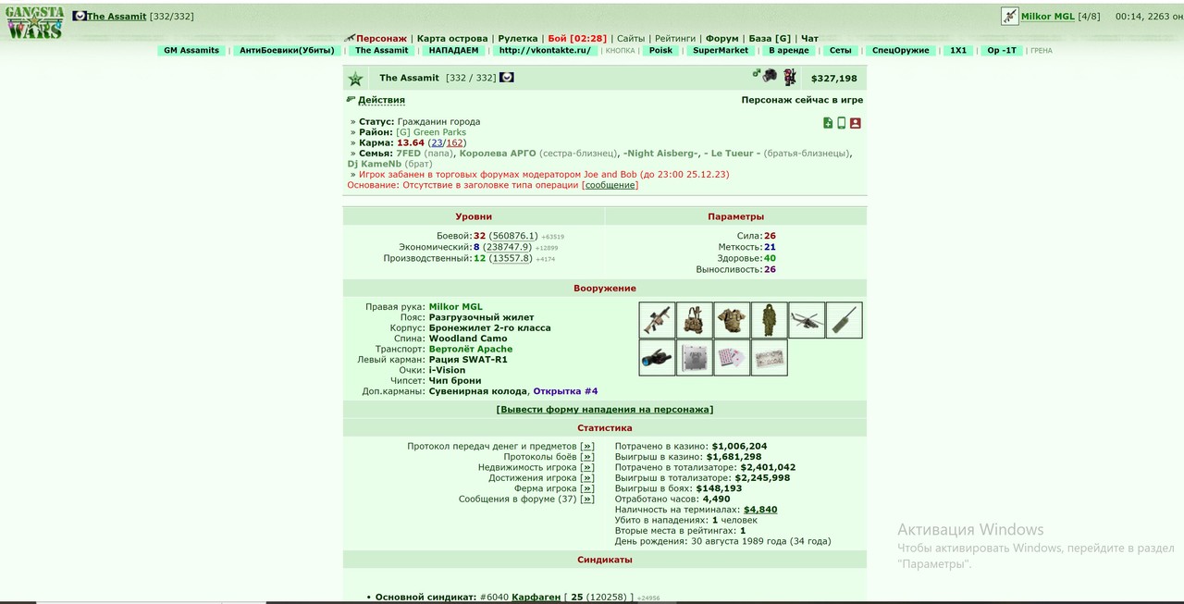Image resolution: width=1184 pixels, height=604 pixels.
Task: Open the Карфаген syndicate link
Action: [x=536, y=598]
